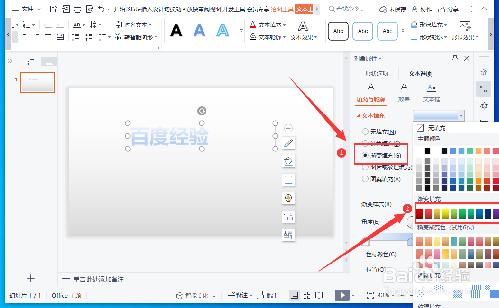Open 形状轮廓 dropdown

coord(445,37)
